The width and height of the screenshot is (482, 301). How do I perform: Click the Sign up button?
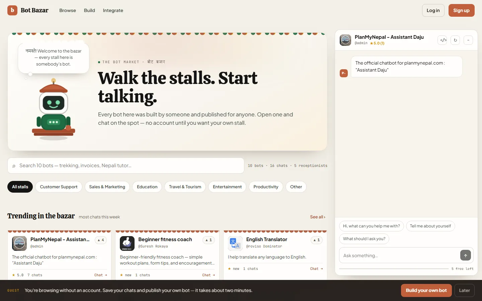(461, 10)
